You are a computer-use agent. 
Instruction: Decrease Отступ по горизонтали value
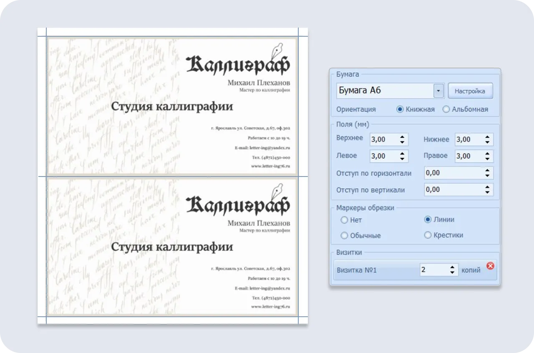pyautogui.click(x=487, y=176)
